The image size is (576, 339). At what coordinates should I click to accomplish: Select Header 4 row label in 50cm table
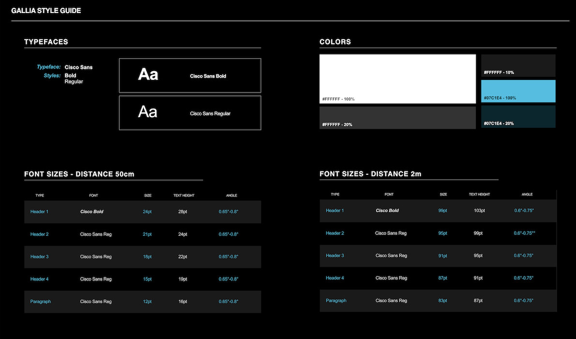point(39,279)
